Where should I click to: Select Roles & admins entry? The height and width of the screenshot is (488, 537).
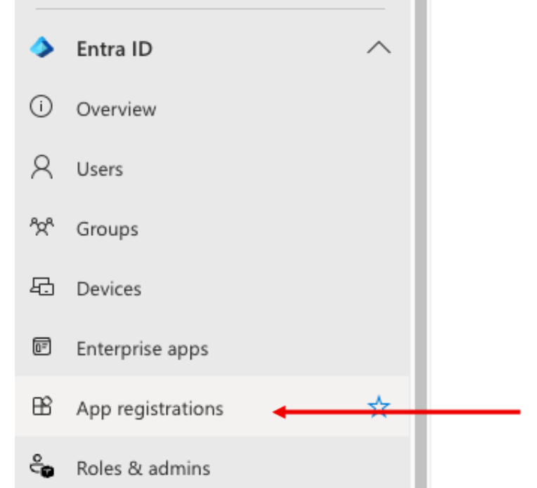143,468
